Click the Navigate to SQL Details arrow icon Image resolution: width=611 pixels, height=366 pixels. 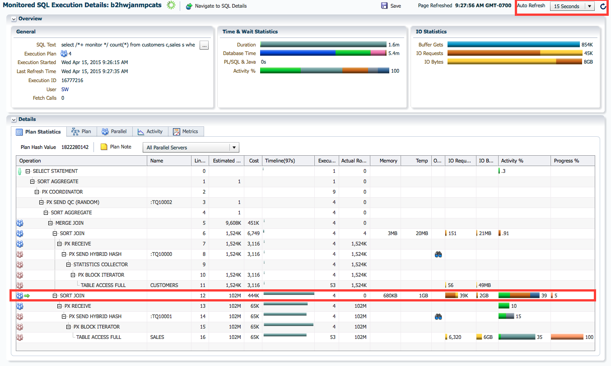pyautogui.click(x=189, y=6)
